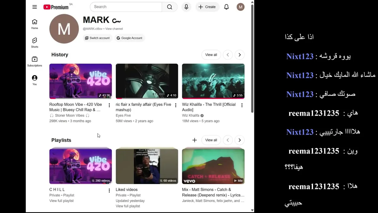Go to YouTube Premium home logo
Image resolution: width=378 pixels, height=213 pixels.
tap(56, 7)
